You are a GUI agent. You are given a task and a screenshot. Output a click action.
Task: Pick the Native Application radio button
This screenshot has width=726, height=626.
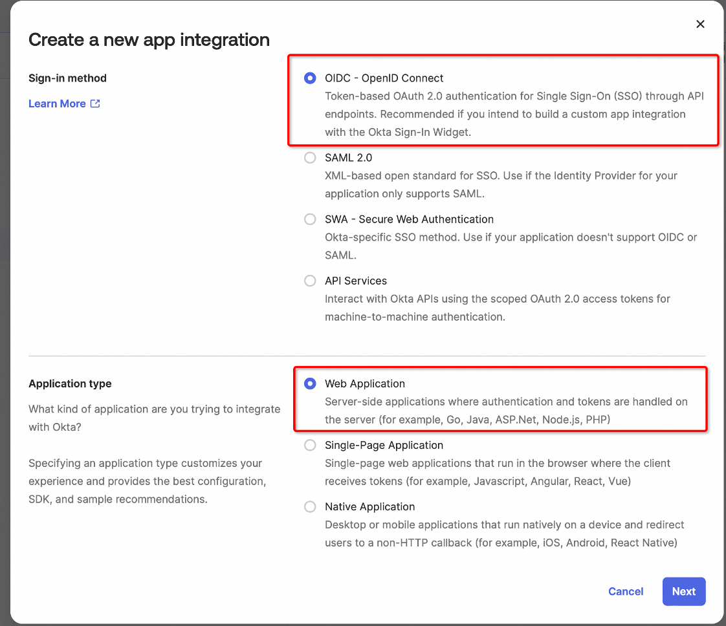pyautogui.click(x=310, y=506)
